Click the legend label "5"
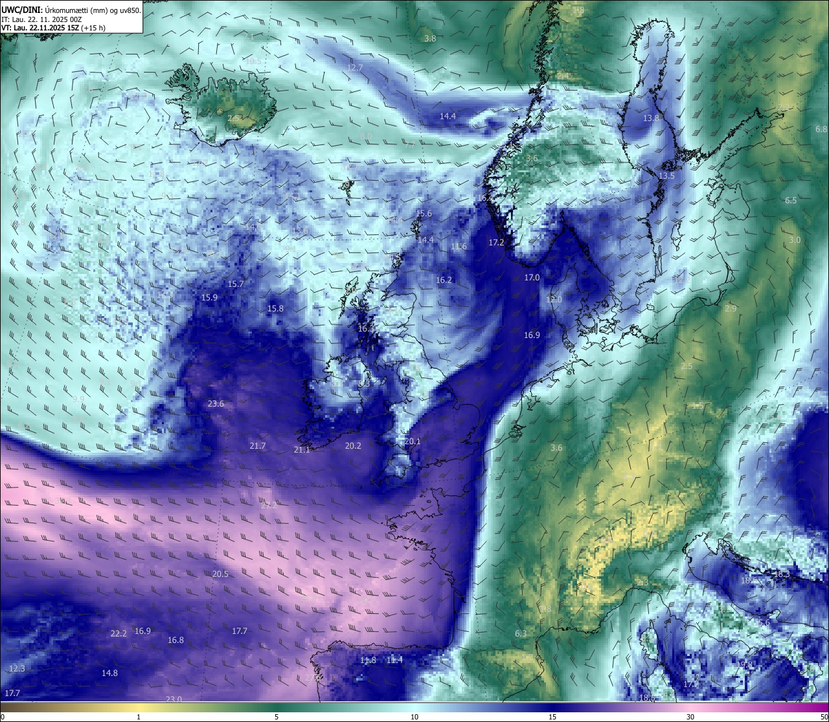Screen dimensions: 829x722 coord(277,717)
